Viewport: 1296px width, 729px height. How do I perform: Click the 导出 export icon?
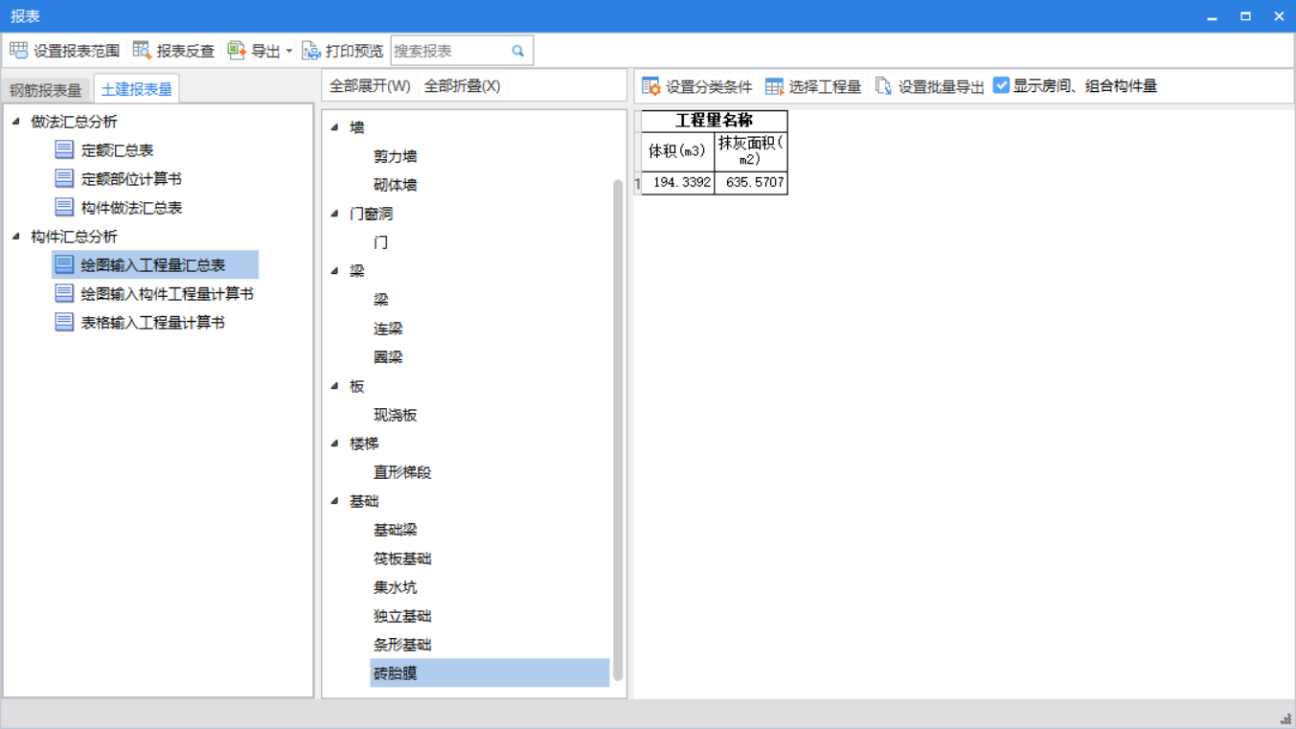[x=237, y=51]
